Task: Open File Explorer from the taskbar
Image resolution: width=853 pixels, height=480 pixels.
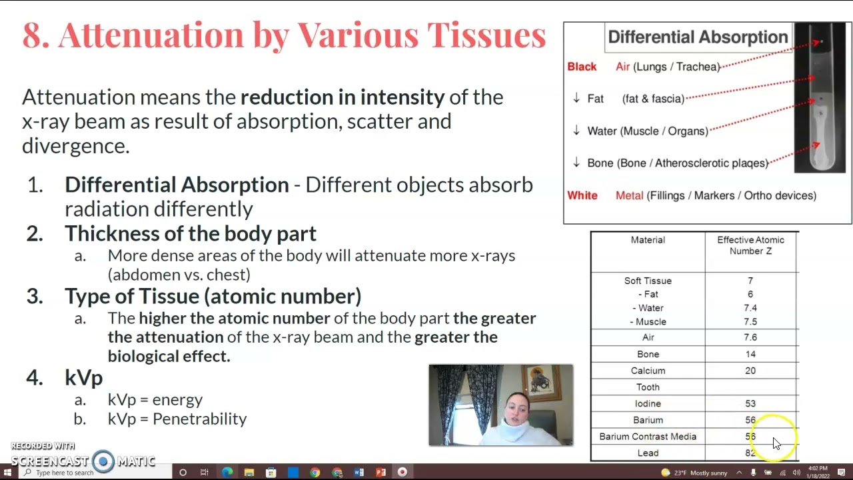Action: 249,473
